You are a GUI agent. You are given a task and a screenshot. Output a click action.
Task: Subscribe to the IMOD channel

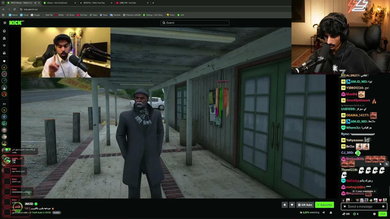click(x=324, y=205)
